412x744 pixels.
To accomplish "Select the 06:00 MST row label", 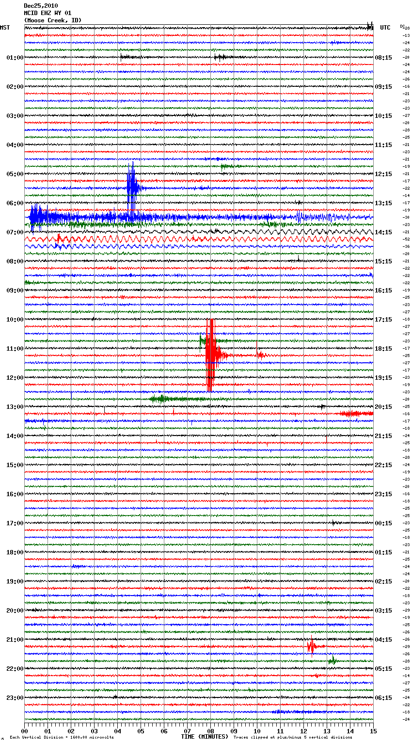I will coord(15,203).
